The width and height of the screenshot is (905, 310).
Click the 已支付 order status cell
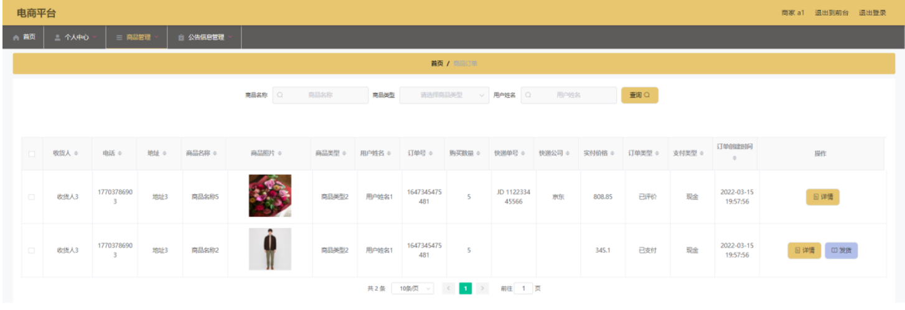[x=647, y=250]
